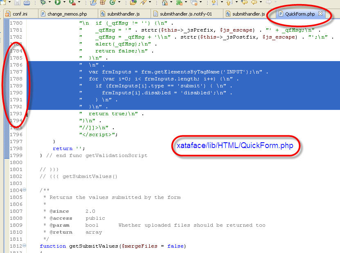
Task: Click line number 1796 in the gutter
Action: (16, 134)
